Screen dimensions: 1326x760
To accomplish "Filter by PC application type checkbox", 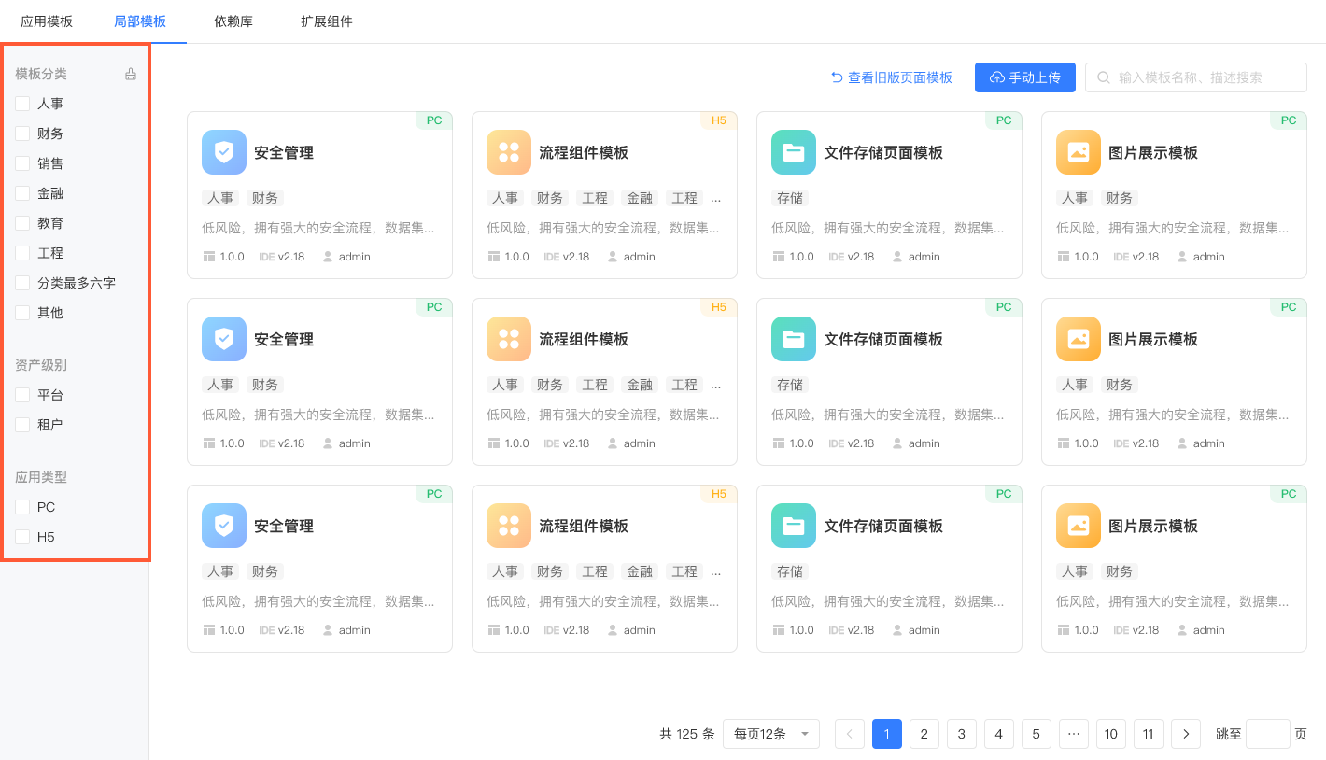I will pyautogui.click(x=22, y=507).
